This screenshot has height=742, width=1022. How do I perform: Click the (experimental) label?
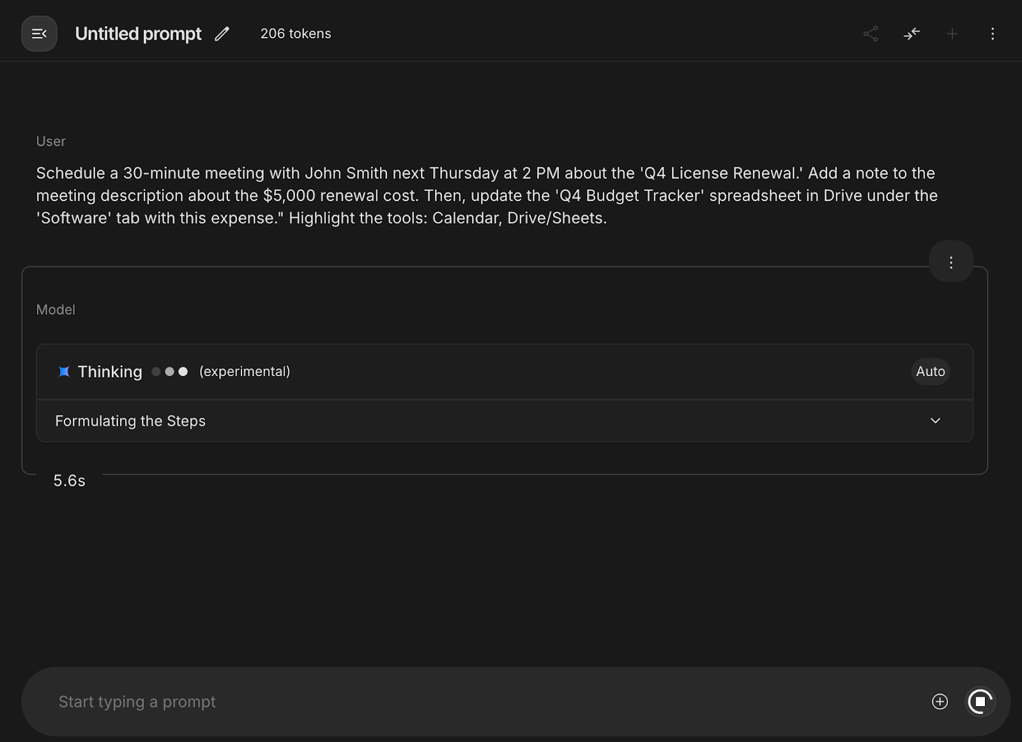pos(245,372)
